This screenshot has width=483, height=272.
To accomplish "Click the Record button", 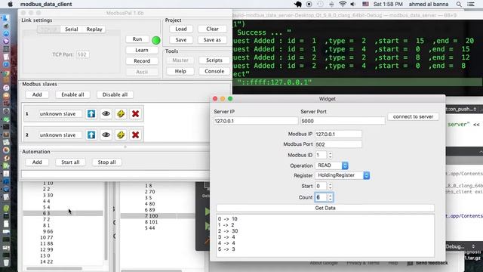I will pos(142,60).
